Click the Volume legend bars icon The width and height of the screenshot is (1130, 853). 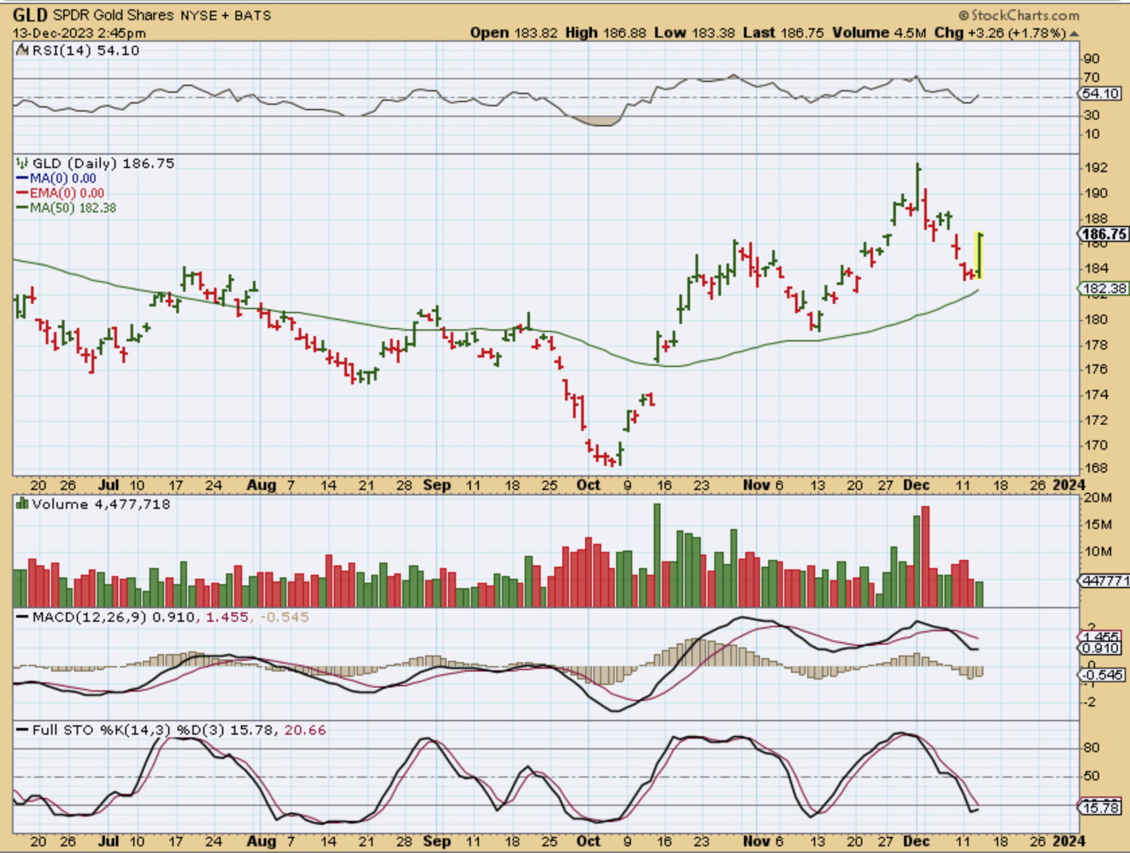click(x=22, y=503)
